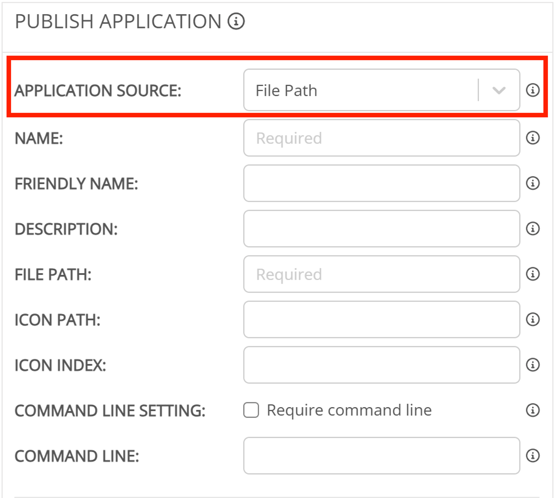Click the Description input field
Viewport: 555px width, 498px height.
[x=381, y=229]
